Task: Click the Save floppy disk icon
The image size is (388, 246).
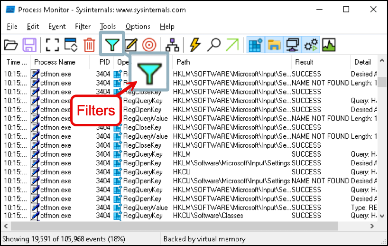Action: click(29, 45)
